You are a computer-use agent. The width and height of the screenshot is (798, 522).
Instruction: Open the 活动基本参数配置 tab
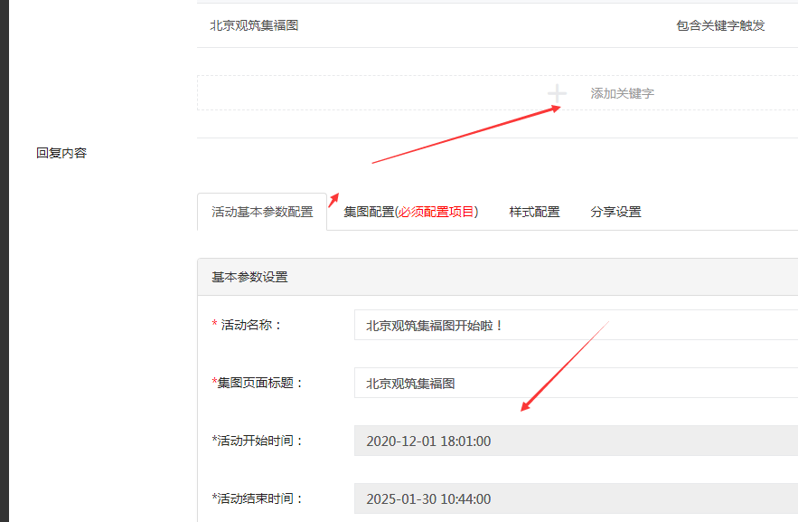pos(262,212)
